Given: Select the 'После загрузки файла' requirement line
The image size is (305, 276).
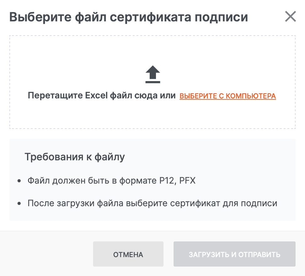Looking at the screenshot, I should pos(152,203).
